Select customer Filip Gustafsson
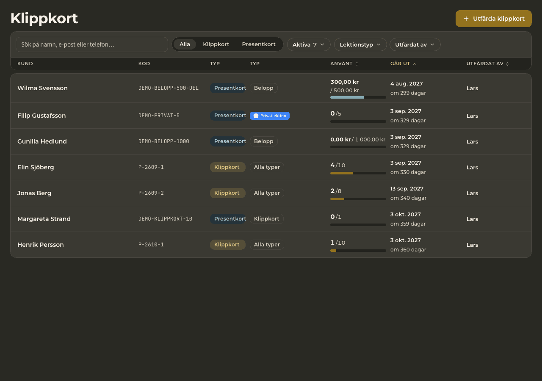Viewport: 542px width, 381px height. 41,116
